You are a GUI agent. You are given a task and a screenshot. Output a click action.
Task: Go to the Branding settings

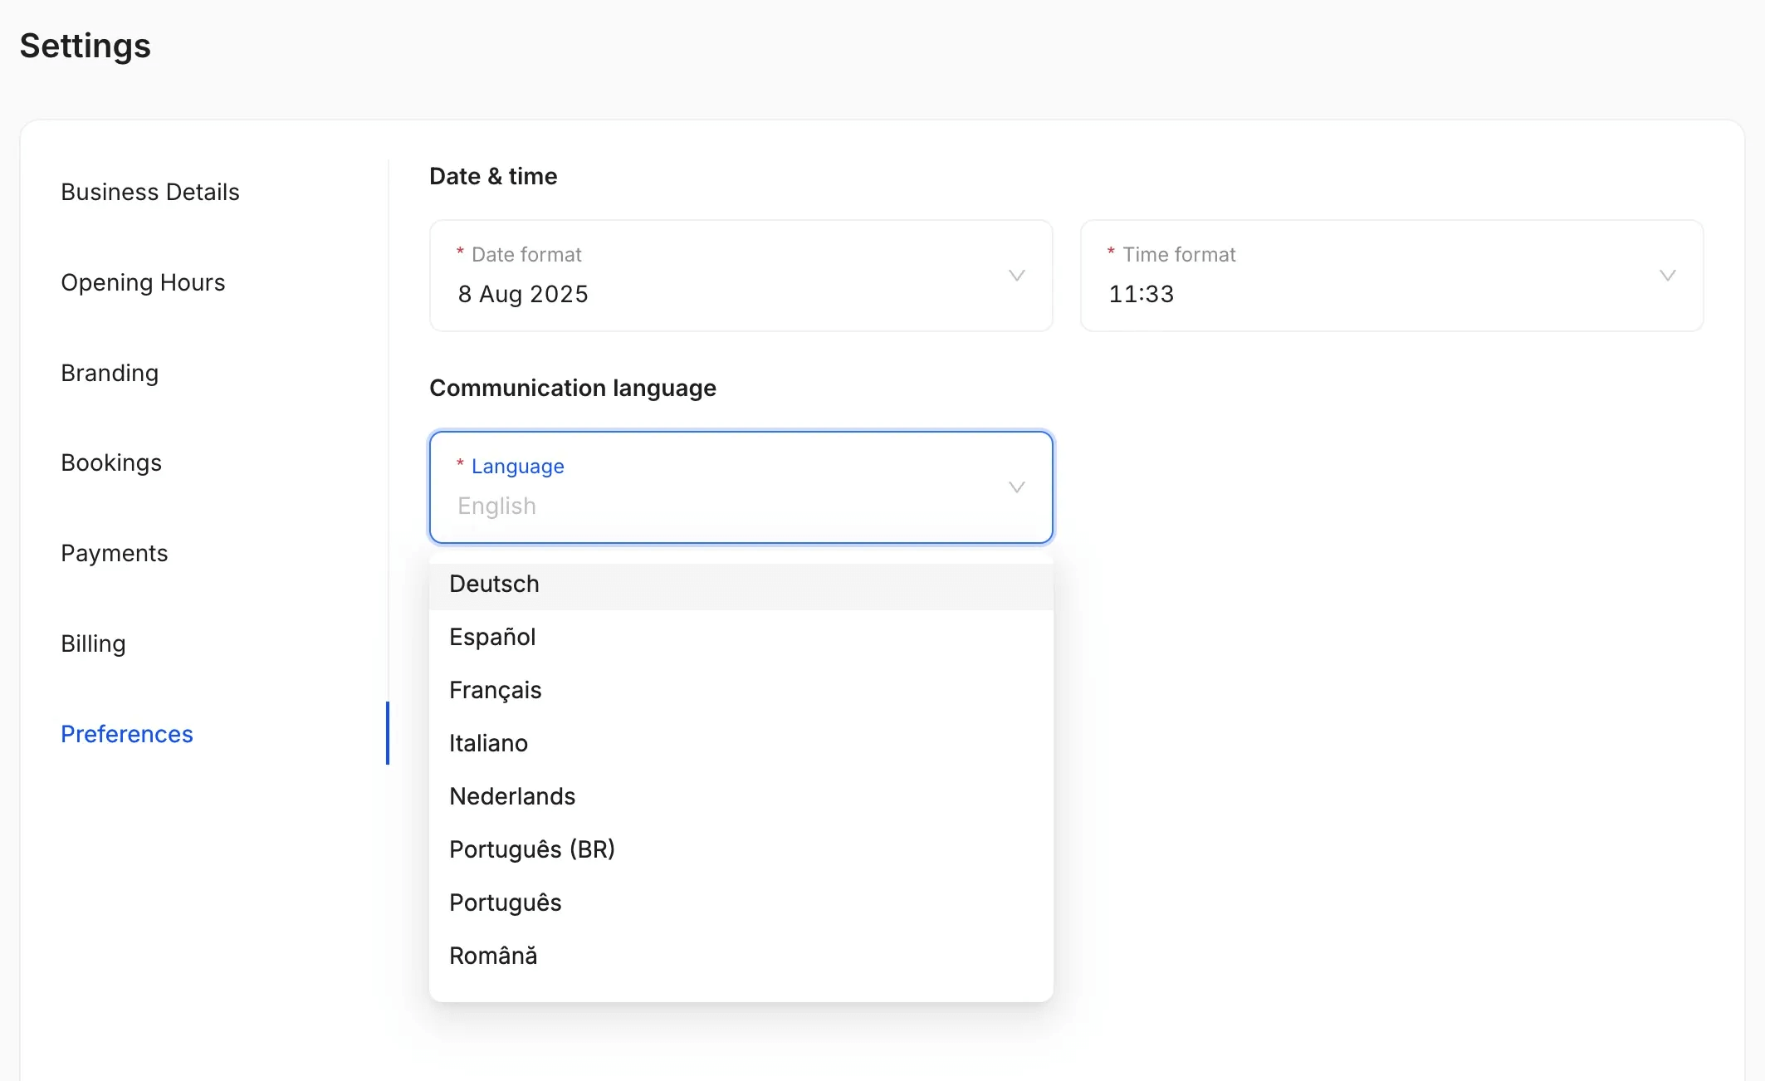[x=110, y=373]
